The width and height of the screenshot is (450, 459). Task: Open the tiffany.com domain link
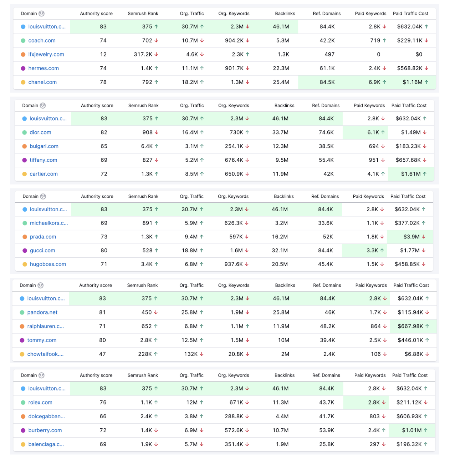(x=43, y=160)
